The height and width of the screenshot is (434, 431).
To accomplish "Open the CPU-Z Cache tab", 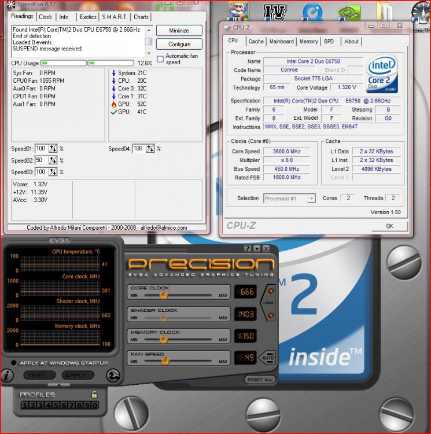I will [256, 42].
